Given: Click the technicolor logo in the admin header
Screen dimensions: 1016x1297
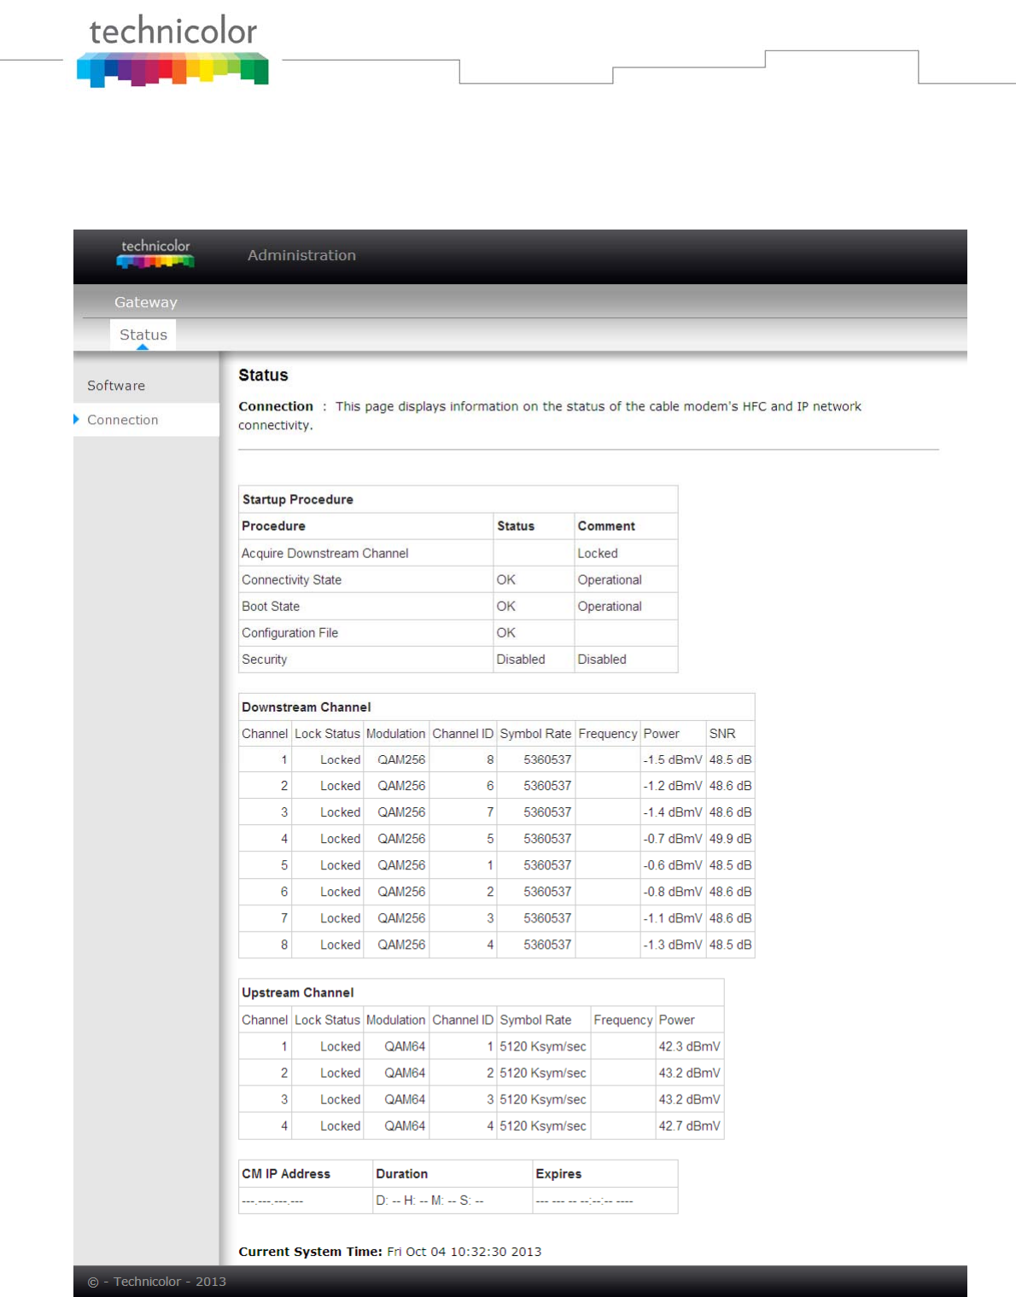Looking at the screenshot, I should coord(155,253).
